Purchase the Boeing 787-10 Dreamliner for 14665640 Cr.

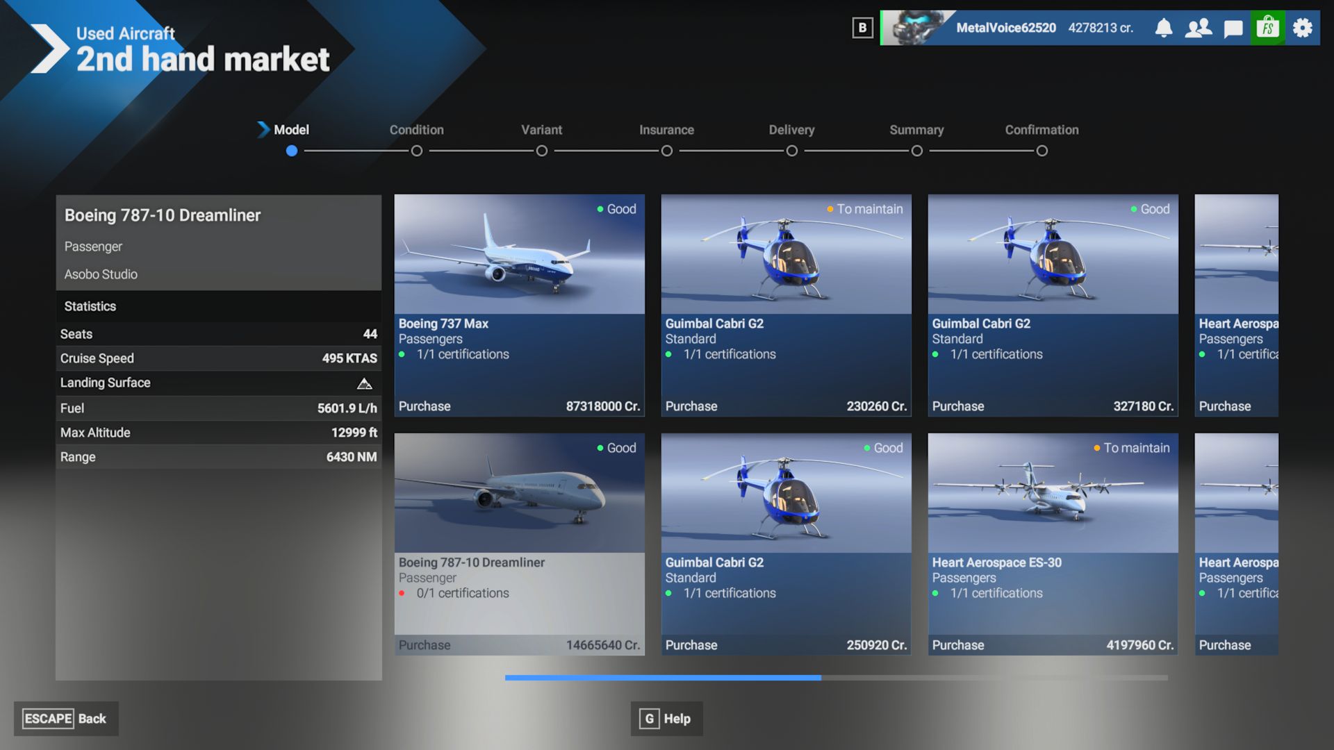tap(519, 645)
